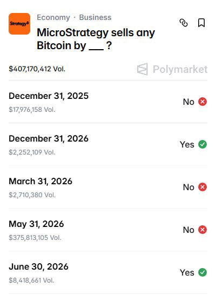Select the June 30, 2026 outcome
The height and width of the screenshot is (308, 216).
tap(108, 272)
